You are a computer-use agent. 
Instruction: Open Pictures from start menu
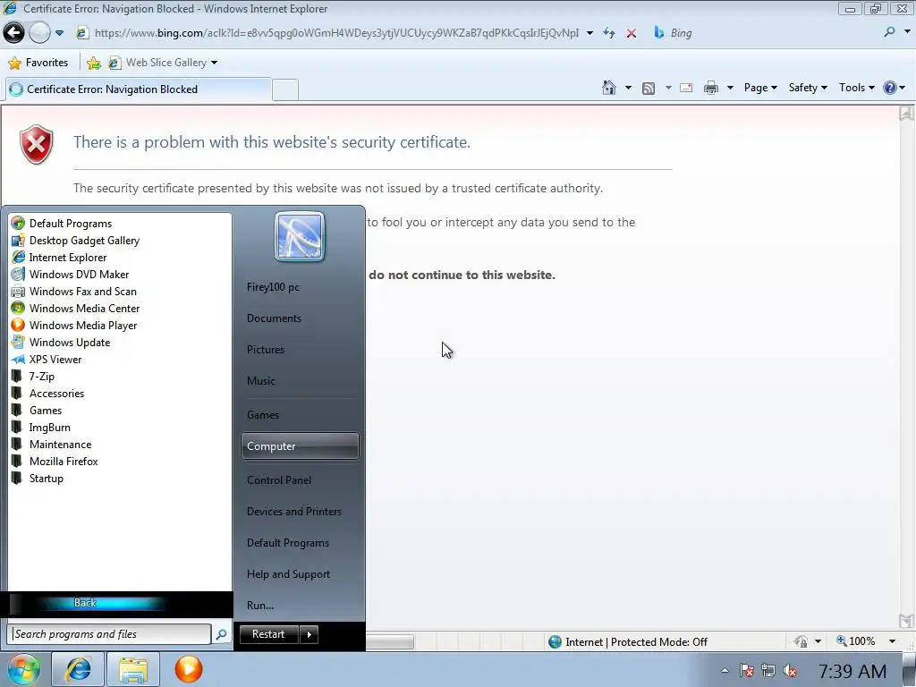click(300, 350)
